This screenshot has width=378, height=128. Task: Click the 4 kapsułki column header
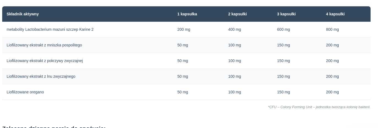click(335, 14)
